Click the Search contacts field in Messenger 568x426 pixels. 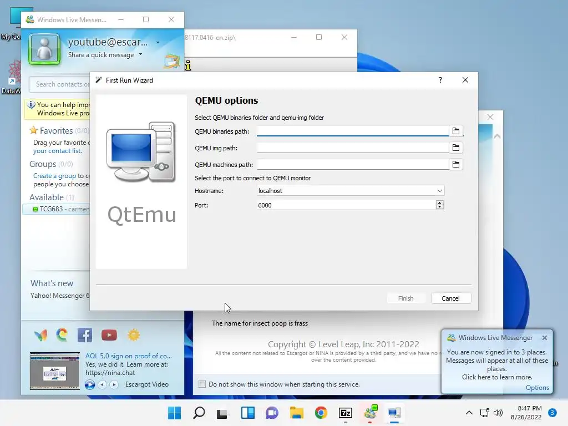[x=60, y=84]
